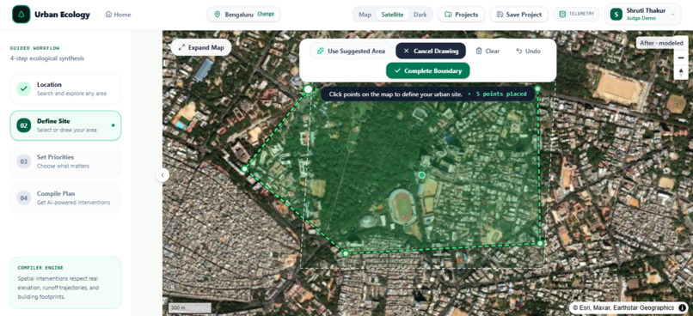The image size is (693, 316).
Task: Select the Define Site step
Action: click(x=65, y=125)
